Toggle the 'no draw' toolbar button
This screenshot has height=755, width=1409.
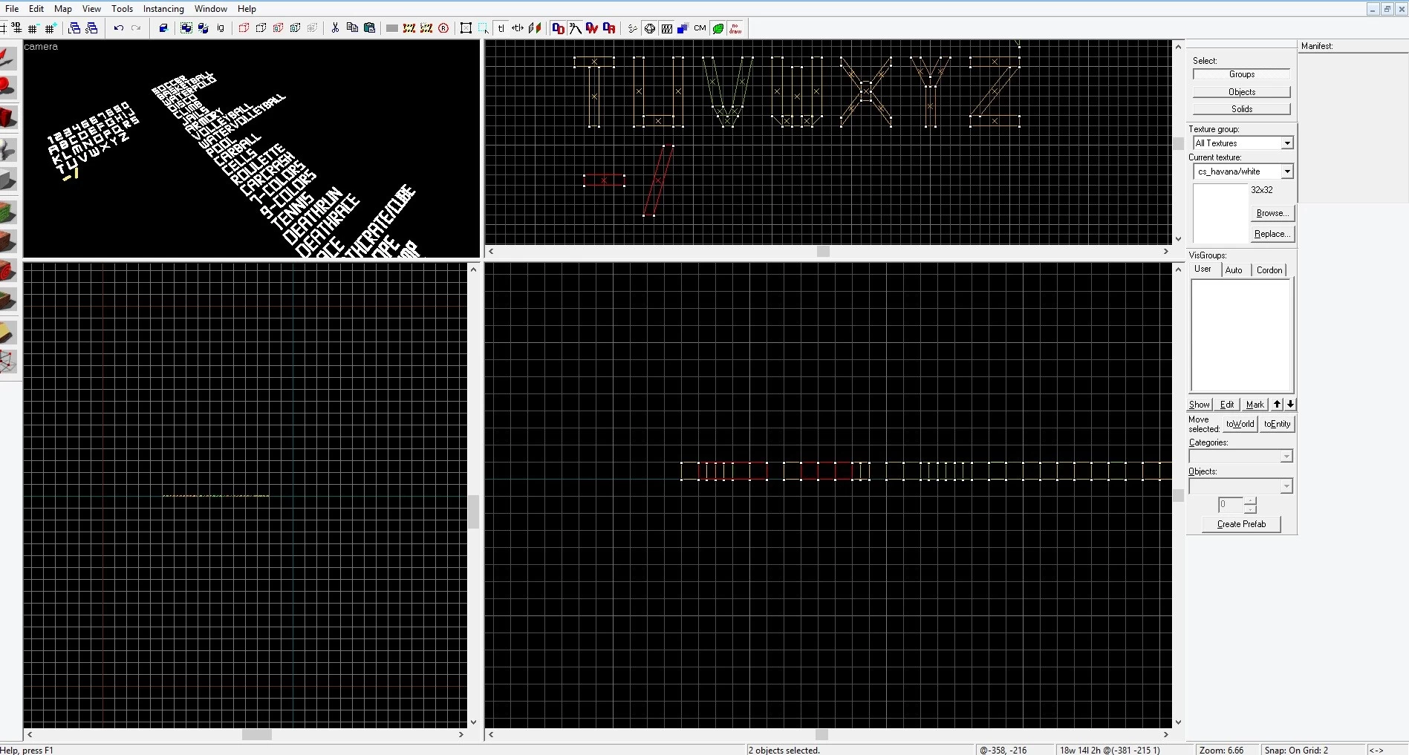pyautogui.click(x=735, y=28)
